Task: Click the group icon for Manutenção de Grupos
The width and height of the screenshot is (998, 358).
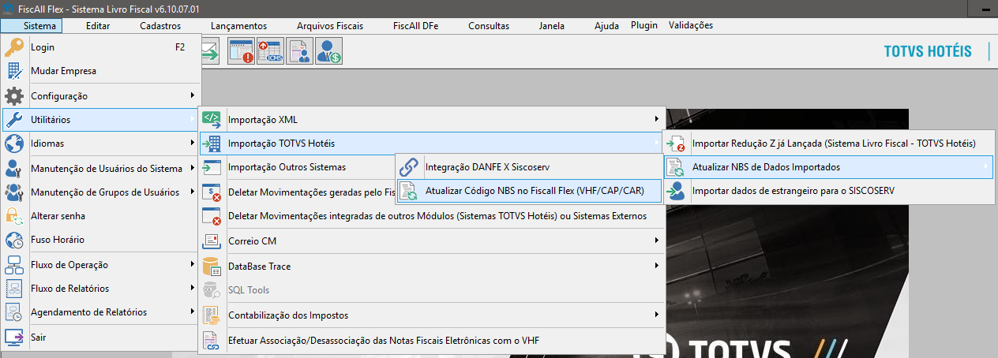Action: 14,192
